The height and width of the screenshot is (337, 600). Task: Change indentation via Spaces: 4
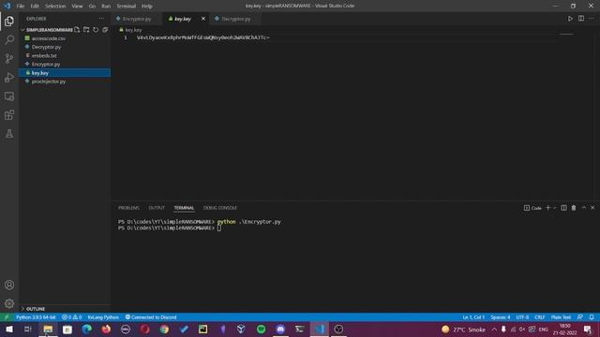(501, 317)
